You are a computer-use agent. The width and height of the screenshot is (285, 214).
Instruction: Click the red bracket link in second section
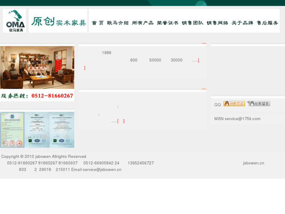tap(121, 121)
